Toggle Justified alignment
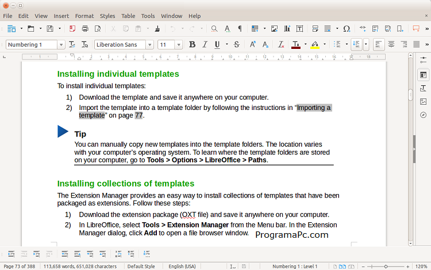 [417, 44]
